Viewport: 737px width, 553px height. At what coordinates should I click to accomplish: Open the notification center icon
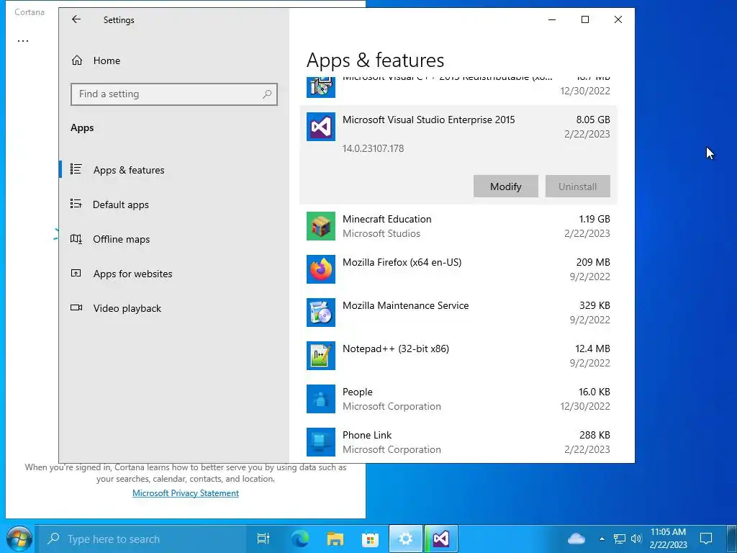point(706,539)
